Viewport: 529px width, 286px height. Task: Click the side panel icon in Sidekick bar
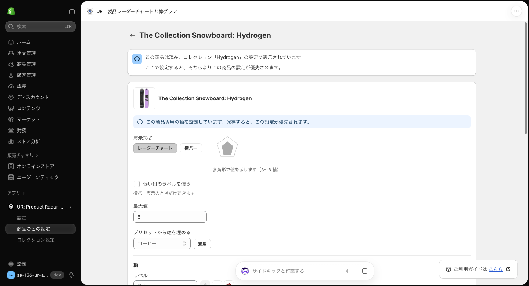[x=365, y=271]
